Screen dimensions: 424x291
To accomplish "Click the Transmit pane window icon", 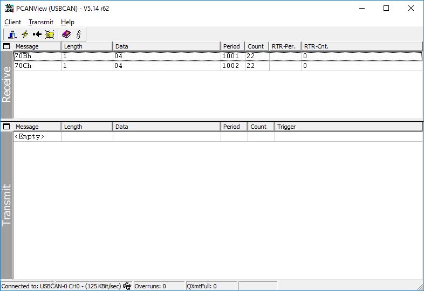I will (6, 127).
